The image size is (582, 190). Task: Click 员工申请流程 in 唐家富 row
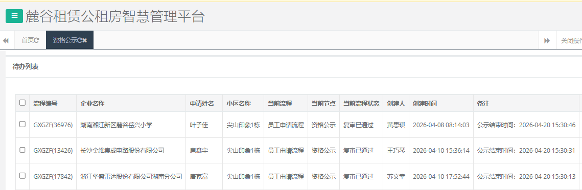tap(286, 176)
